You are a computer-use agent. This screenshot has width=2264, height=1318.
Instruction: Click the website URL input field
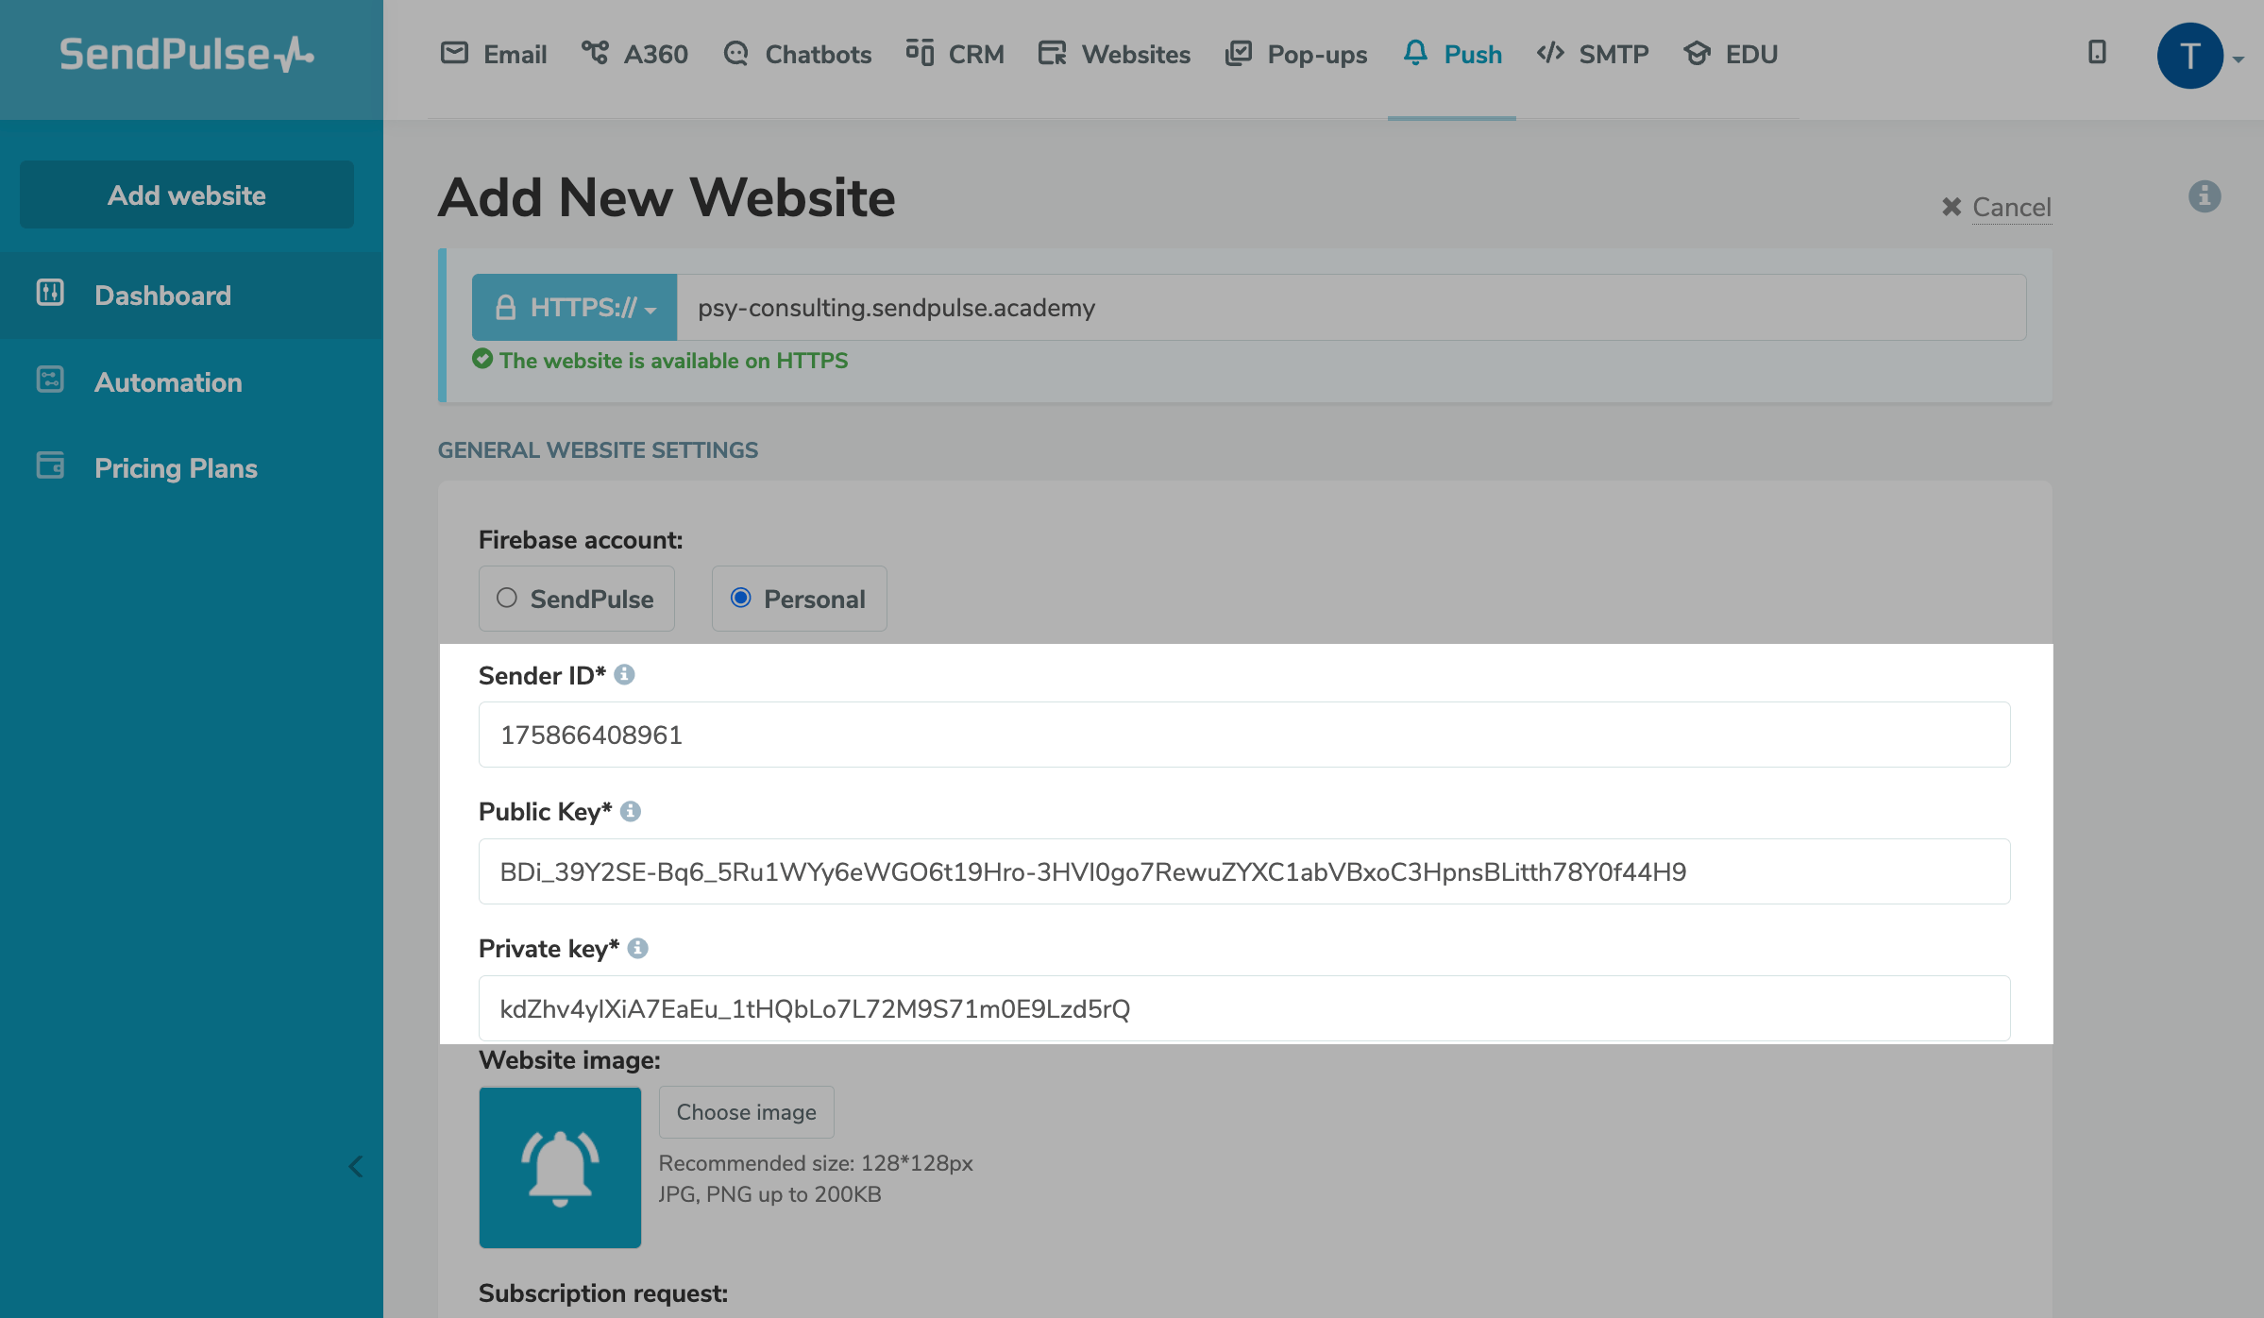[1350, 308]
